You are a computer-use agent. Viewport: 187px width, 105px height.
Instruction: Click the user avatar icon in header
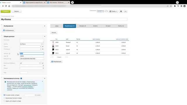[x=106, y=11]
